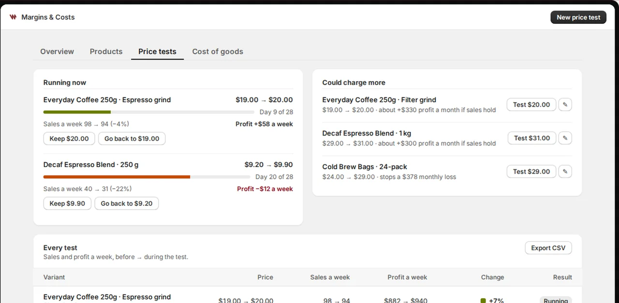Click "Profit −$12 a week" text
The width and height of the screenshot is (619, 303).
265,189
